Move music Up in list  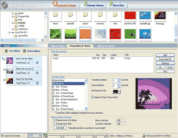pyautogui.click(x=160, y=67)
